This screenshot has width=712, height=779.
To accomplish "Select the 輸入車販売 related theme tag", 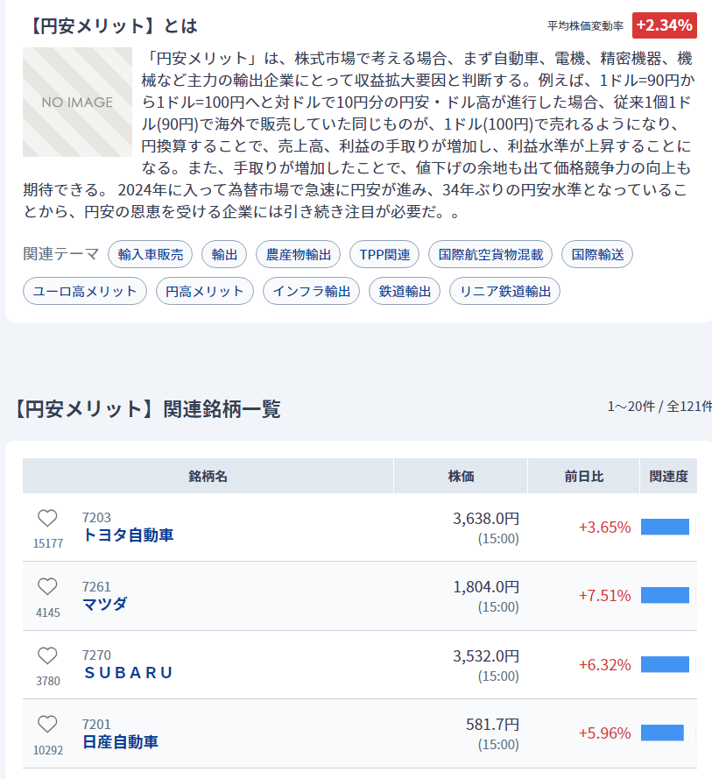I will click(x=151, y=254).
